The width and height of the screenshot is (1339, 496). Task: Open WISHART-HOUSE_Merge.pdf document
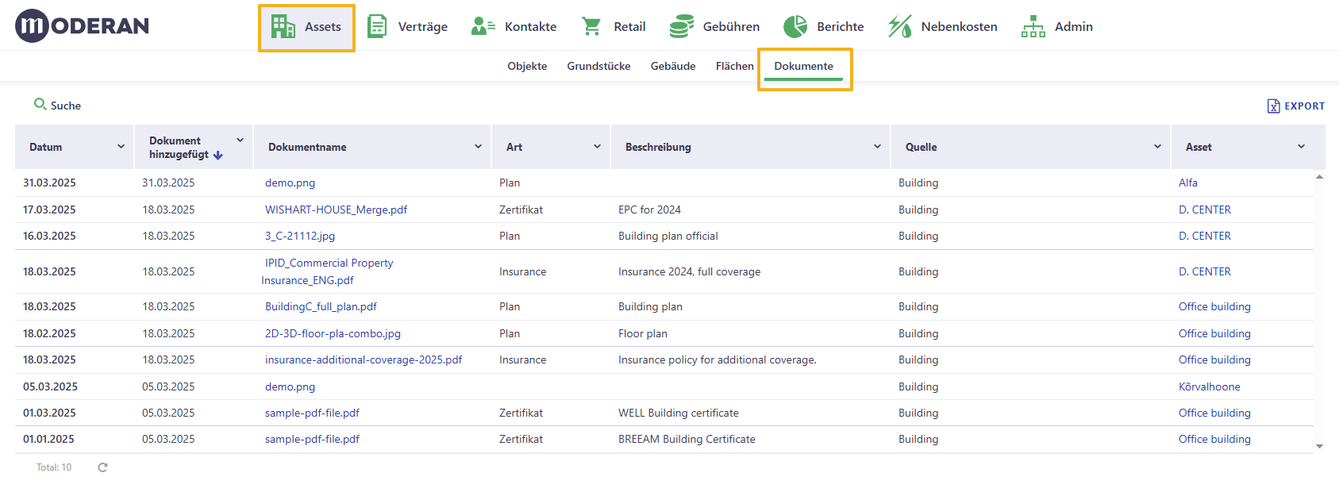[336, 210]
